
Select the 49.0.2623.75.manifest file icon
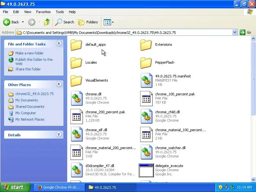click(x=147, y=80)
